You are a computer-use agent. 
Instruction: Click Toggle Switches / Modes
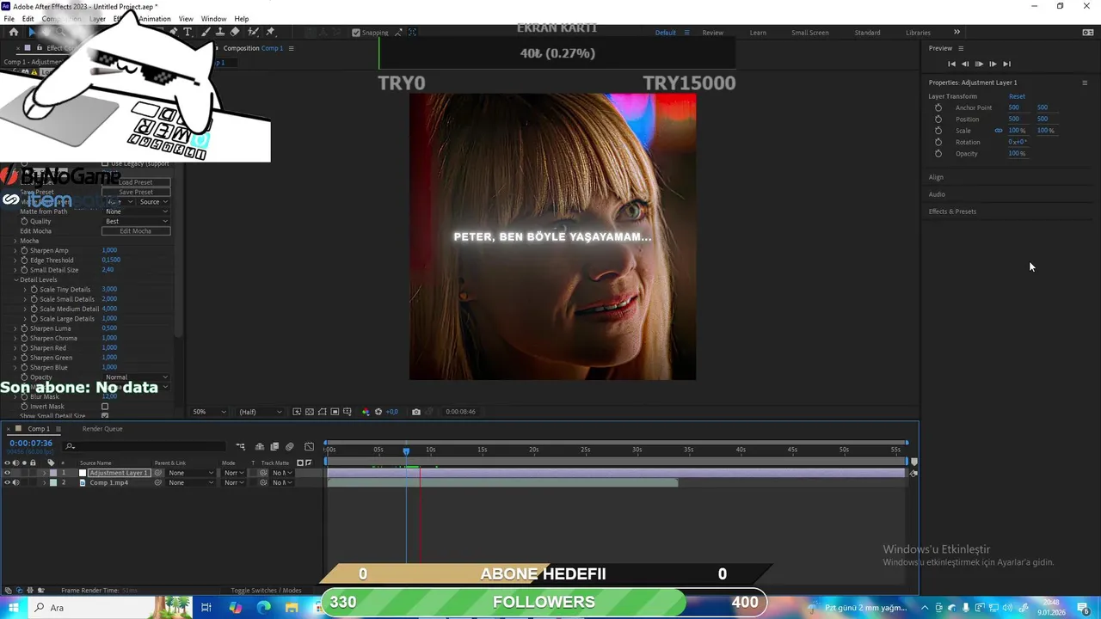tap(266, 591)
